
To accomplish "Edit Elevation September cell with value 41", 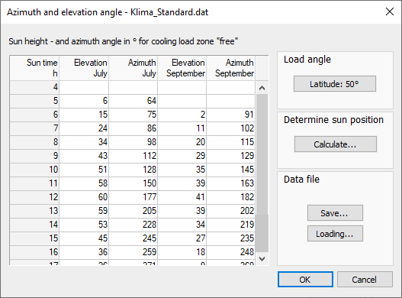I will [x=182, y=197].
